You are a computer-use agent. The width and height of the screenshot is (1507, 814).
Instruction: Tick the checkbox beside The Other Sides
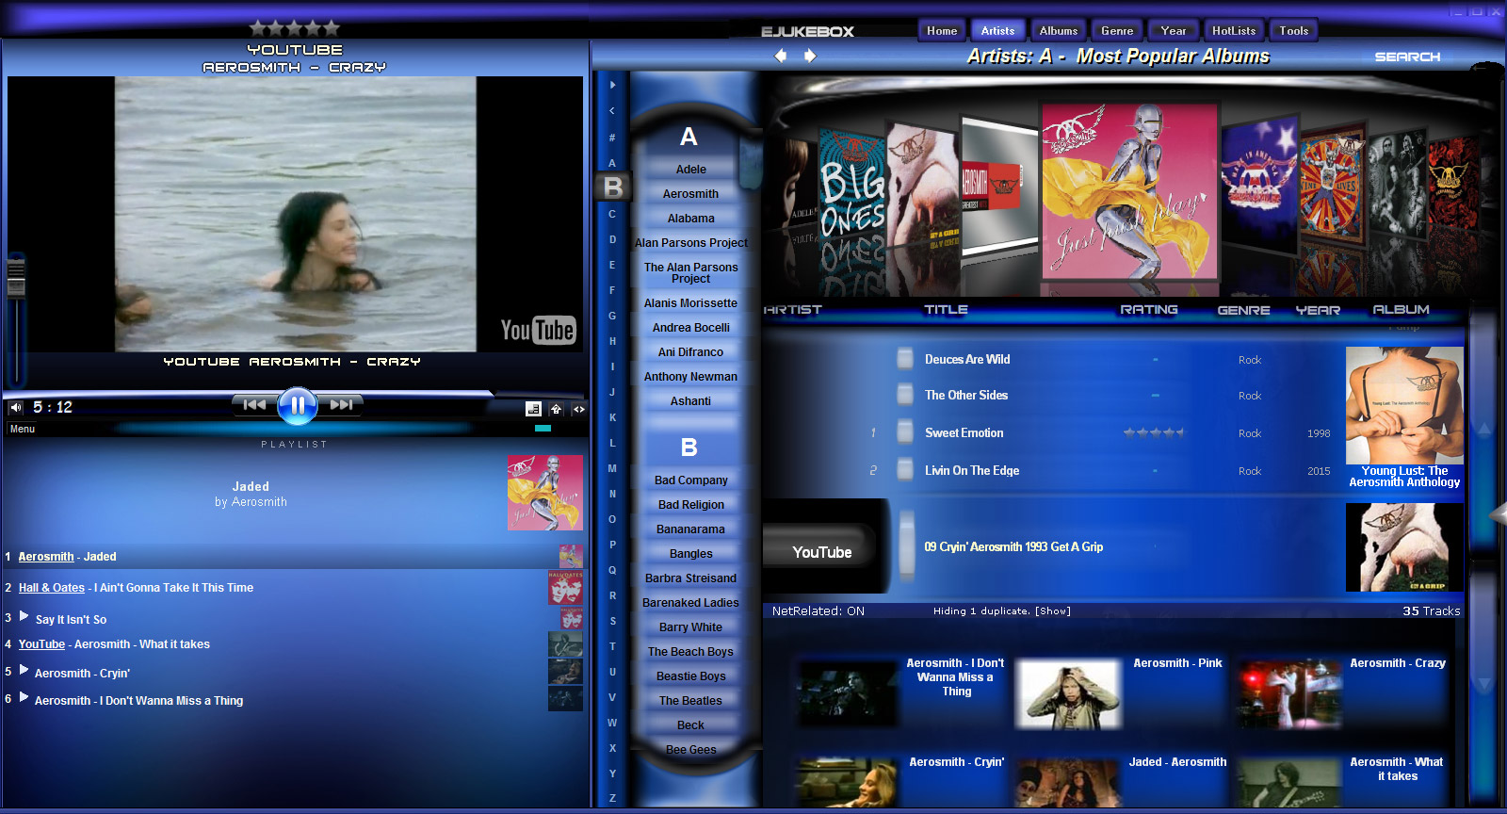coord(905,395)
